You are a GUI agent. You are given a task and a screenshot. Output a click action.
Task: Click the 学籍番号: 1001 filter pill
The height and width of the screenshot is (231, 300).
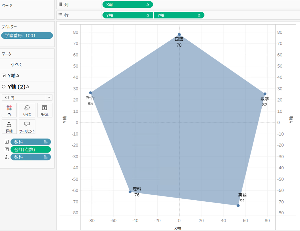(x=27, y=36)
